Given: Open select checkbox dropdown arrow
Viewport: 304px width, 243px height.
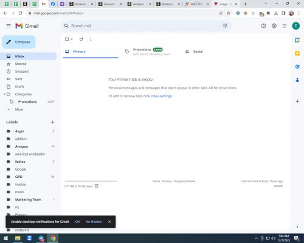Looking at the screenshot, I should tap(72, 39).
